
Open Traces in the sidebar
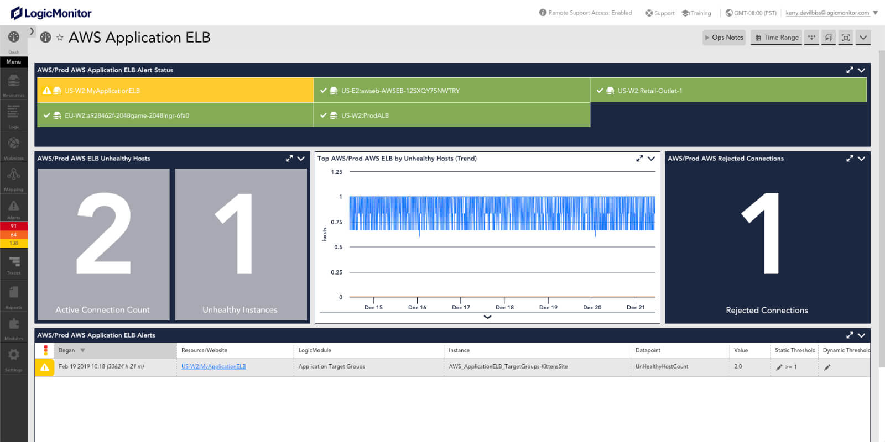14,265
